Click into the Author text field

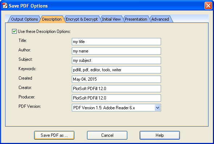(x=116, y=51)
